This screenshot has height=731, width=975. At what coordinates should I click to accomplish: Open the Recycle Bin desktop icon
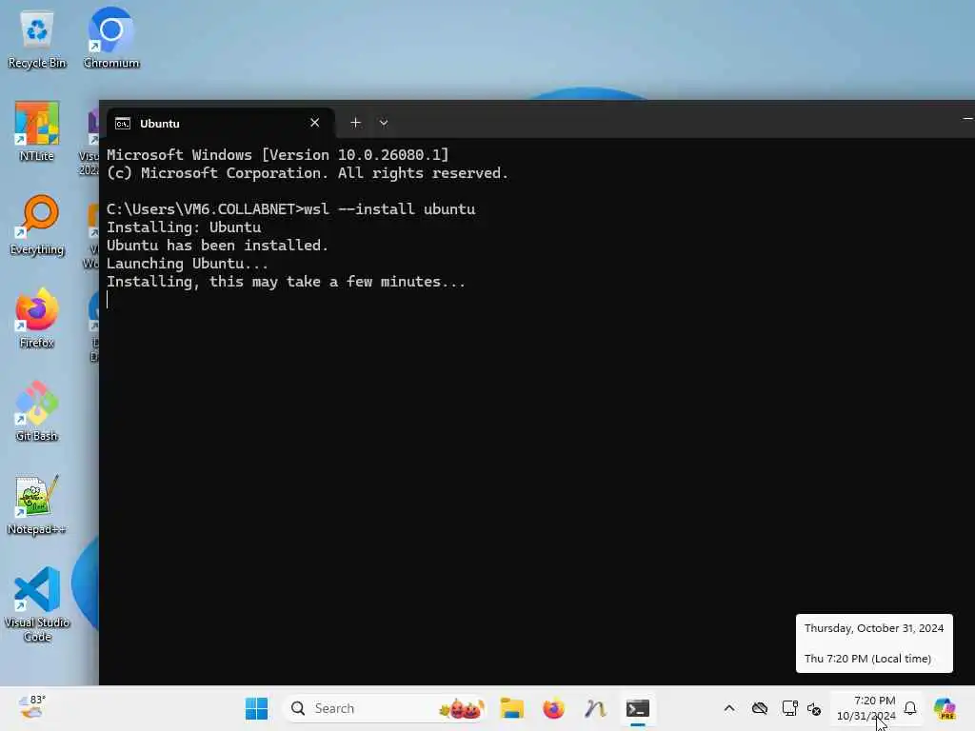point(37,38)
